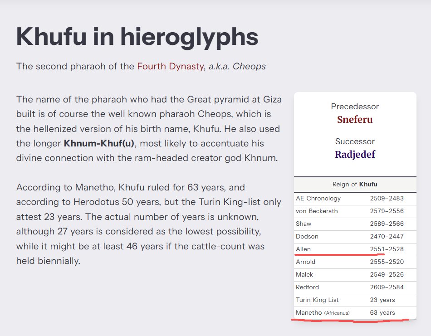This screenshot has width=431, height=336.
Task: Click the paragraph starting 'The name of the pharaoh'
Action: tap(149, 129)
